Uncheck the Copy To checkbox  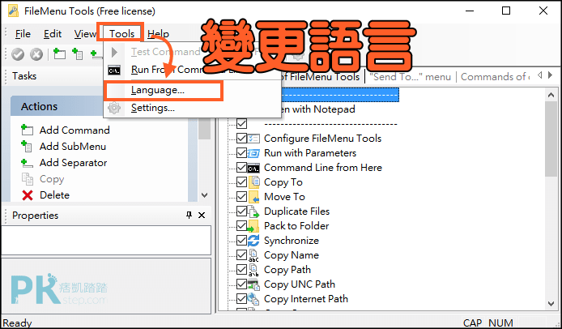tap(242, 182)
